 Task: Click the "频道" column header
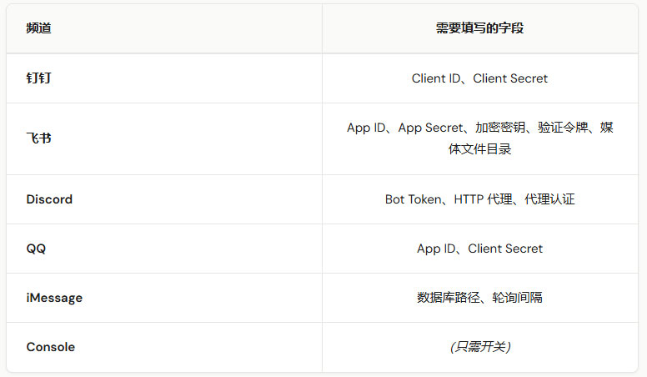pyautogui.click(x=38, y=28)
